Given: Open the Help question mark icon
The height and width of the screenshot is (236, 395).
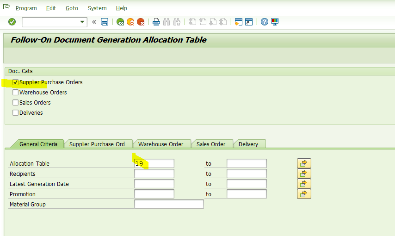Looking at the screenshot, I should coord(264,22).
